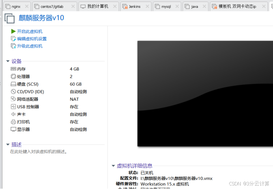Click the upgrade VM arrow icon
Screen dimensions: 273x189
pyautogui.click(x=13, y=46)
